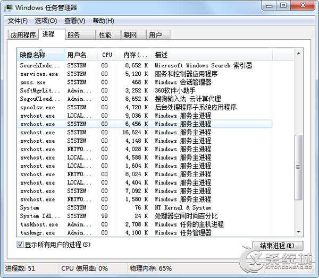Select svchost.exe using 7,092 K memory
Screen dimensions: 319x278
pos(145,191)
